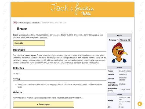Click the "Destro" hand value

[x=122, y=107]
